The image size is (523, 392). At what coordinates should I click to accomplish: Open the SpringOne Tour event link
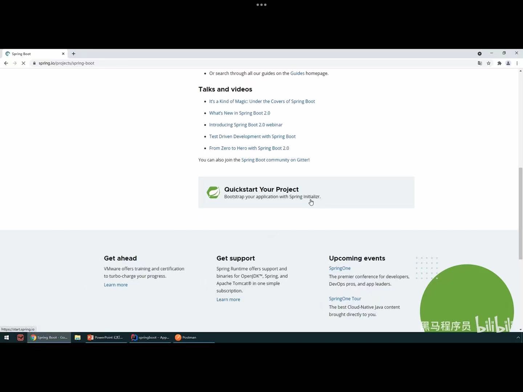coord(345,299)
